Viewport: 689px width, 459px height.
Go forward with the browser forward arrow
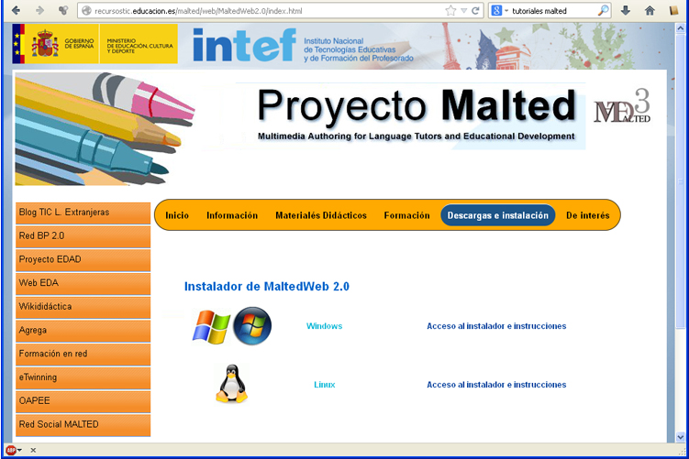tap(39, 10)
